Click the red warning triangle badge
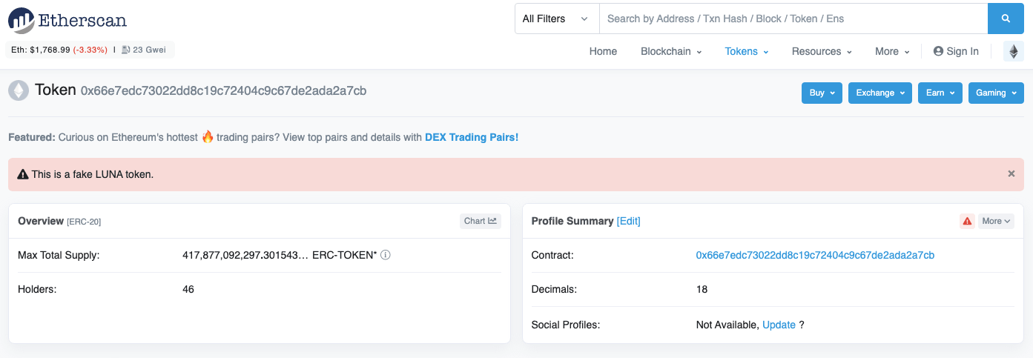 tap(967, 221)
